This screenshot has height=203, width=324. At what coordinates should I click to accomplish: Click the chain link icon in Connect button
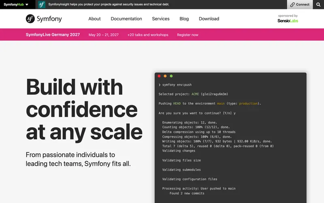[x=292, y=4]
